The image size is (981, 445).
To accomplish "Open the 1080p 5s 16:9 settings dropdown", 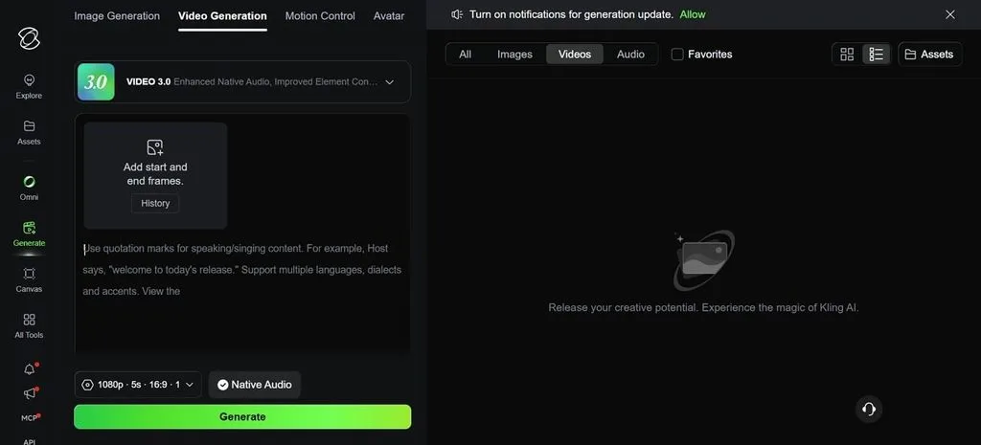I will pos(138,385).
